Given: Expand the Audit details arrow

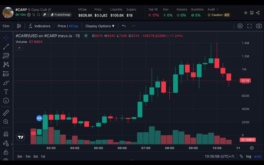Looking at the screenshot, I should 217,10.
